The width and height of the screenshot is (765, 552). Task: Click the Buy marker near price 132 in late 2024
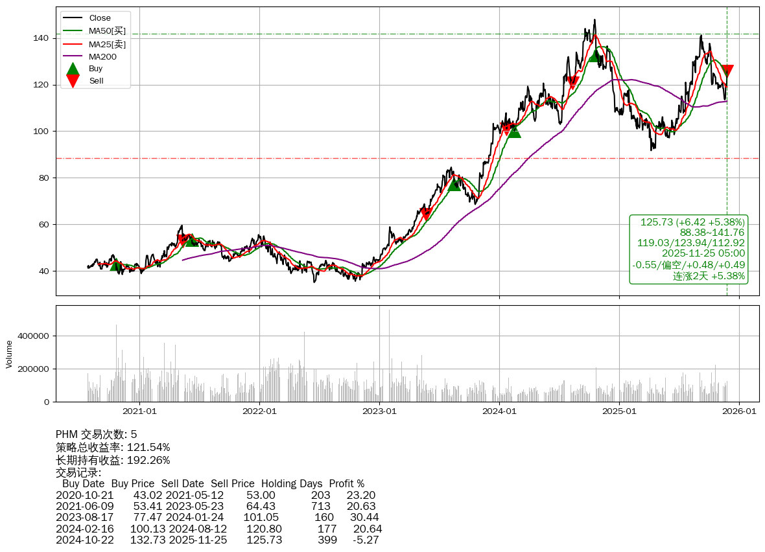pos(594,56)
